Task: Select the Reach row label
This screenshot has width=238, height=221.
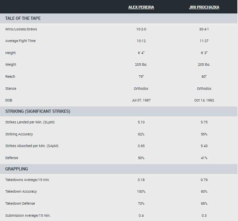Action: coord(10,77)
